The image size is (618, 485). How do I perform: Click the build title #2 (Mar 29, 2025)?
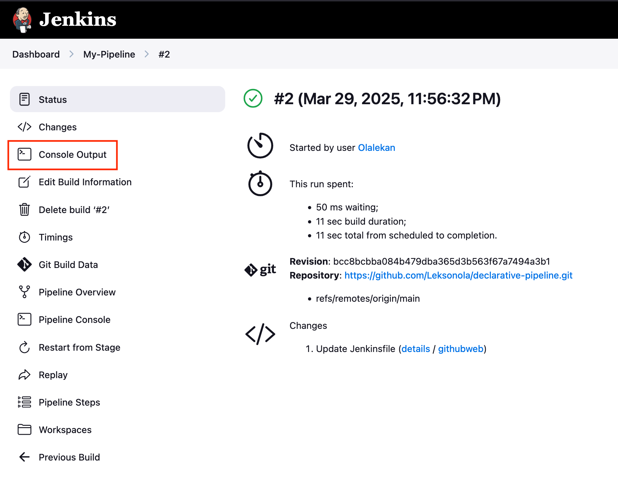(x=387, y=98)
